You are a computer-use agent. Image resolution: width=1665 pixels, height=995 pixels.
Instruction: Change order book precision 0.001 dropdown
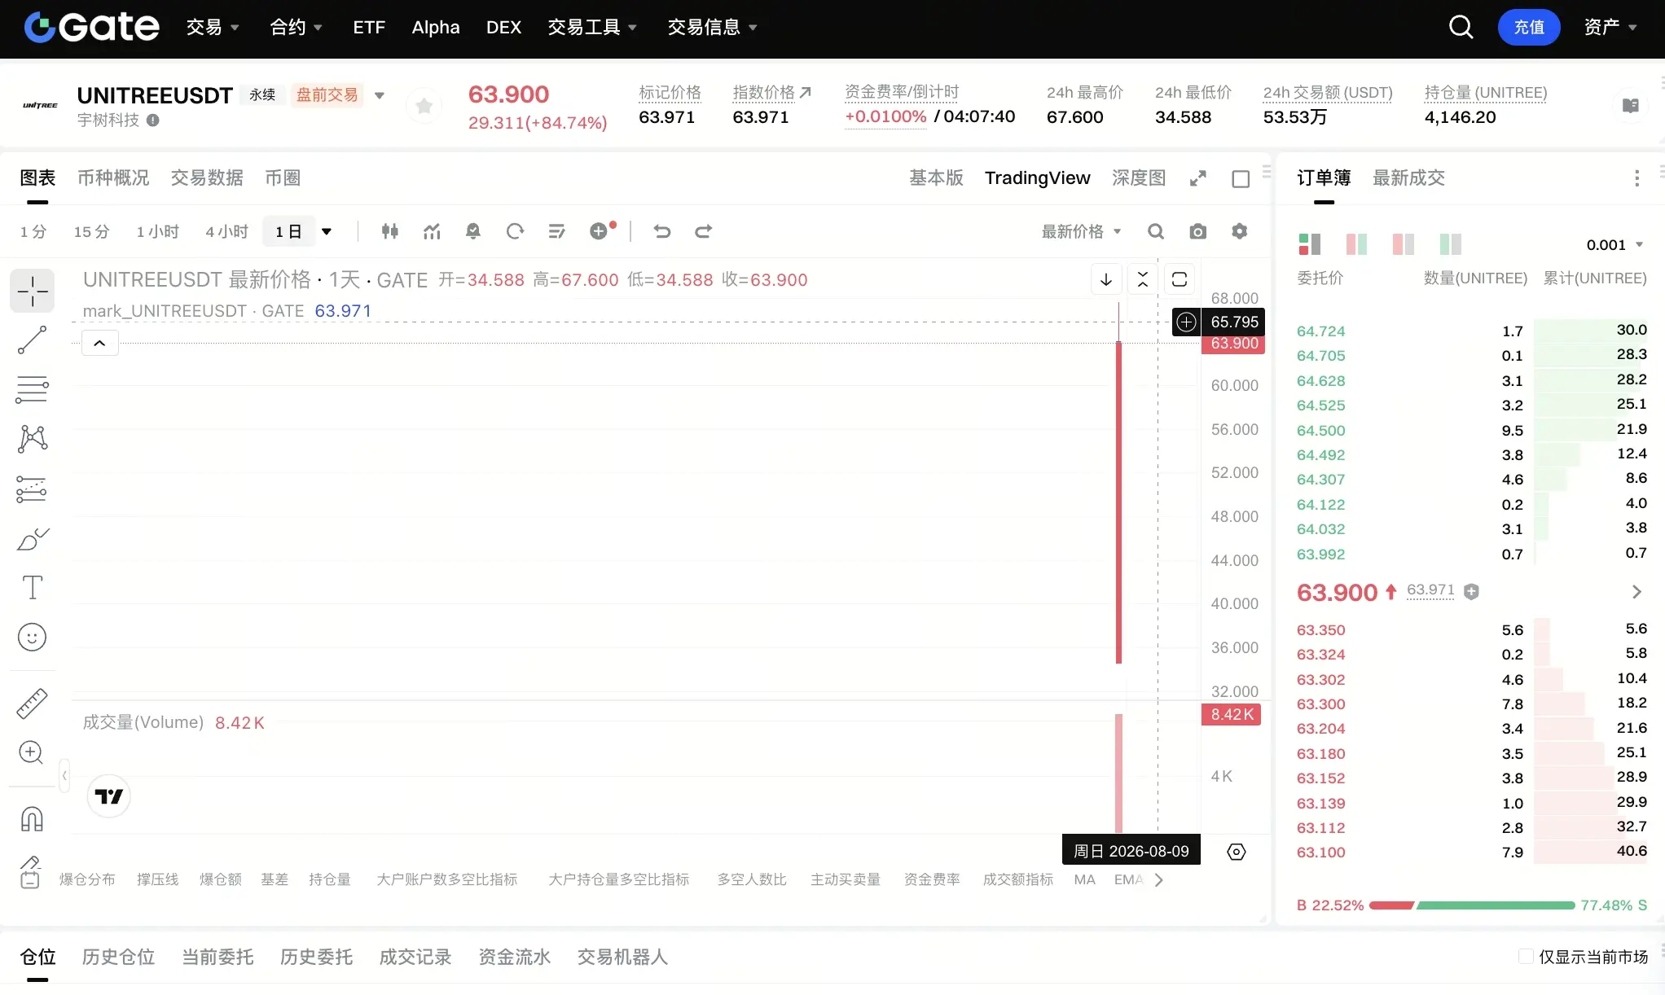point(1614,245)
